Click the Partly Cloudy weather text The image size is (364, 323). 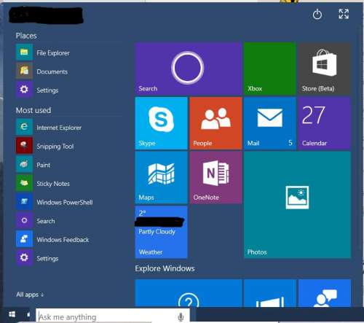(157, 231)
